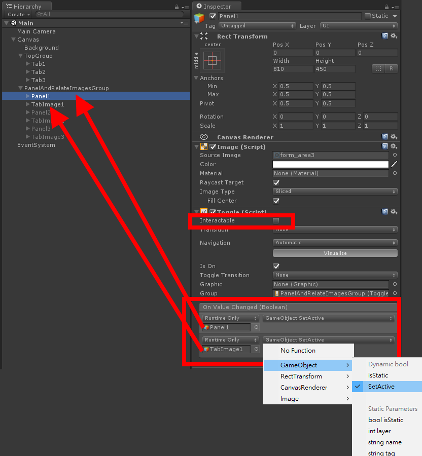Open the anchor presets selector
Viewport: 422px width, 456px height.
pyautogui.click(x=212, y=60)
